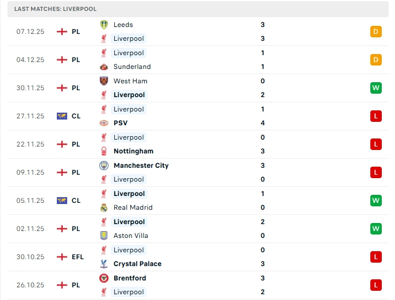
Task: Click the Brentford club crest icon
Action: [x=104, y=278]
